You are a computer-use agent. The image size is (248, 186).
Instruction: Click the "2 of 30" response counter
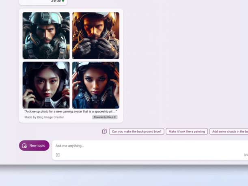56,1
